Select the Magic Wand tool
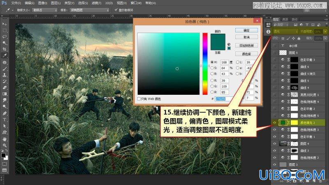329x185 pixels. tap(5, 43)
